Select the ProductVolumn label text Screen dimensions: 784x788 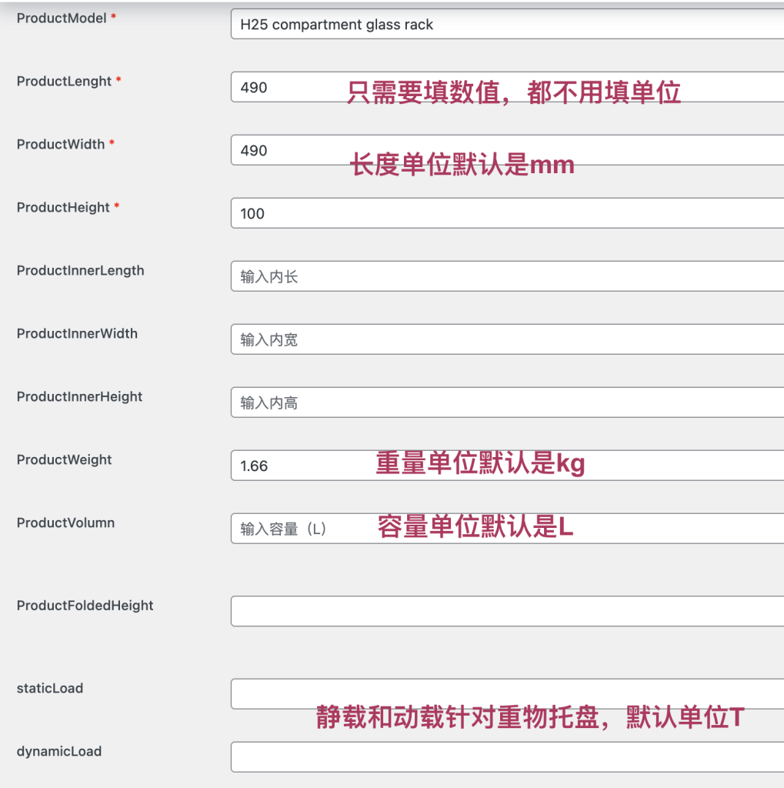point(65,523)
